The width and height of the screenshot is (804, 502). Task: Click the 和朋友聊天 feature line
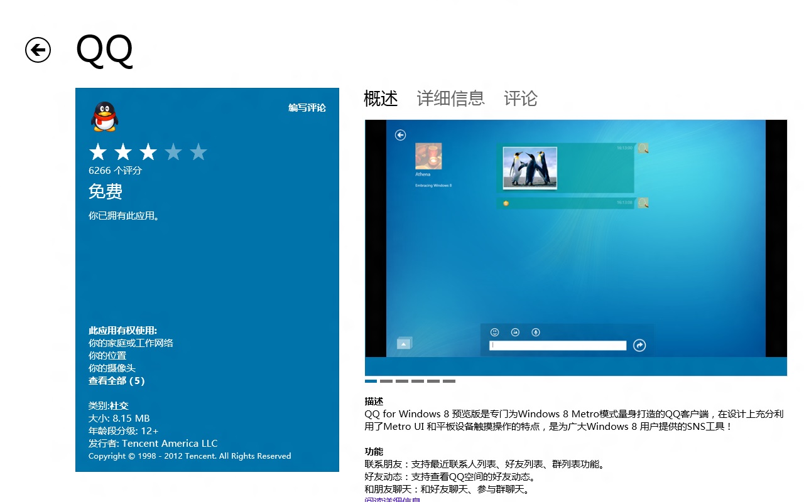pyautogui.click(x=447, y=489)
